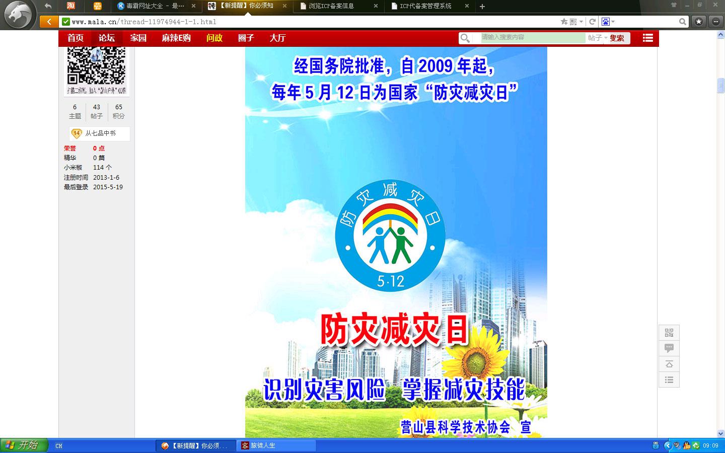Open the Baidu paw search engine selector
This screenshot has height=453, width=725.
[608, 22]
